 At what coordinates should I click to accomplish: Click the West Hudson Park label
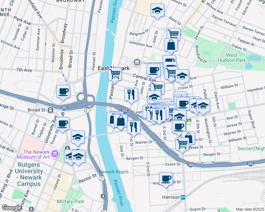pyautogui.click(x=232, y=58)
